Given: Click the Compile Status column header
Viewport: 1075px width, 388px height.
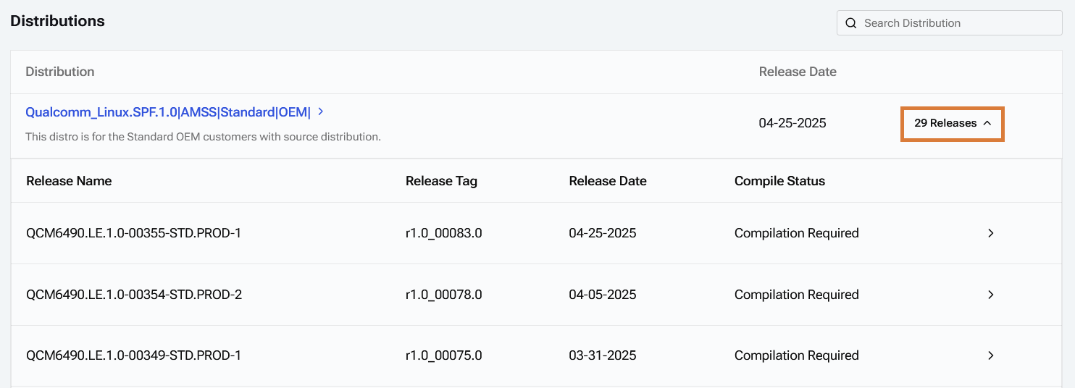Looking at the screenshot, I should pyautogui.click(x=779, y=181).
